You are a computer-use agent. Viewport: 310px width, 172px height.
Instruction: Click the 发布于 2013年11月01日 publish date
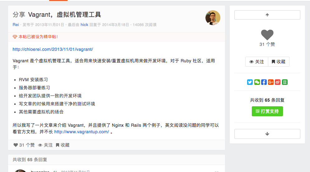tap(43, 24)
